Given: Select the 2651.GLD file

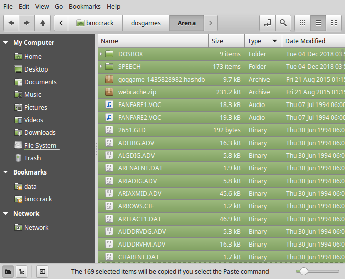Looking at the screenshot, I should [x=221, y=130].
